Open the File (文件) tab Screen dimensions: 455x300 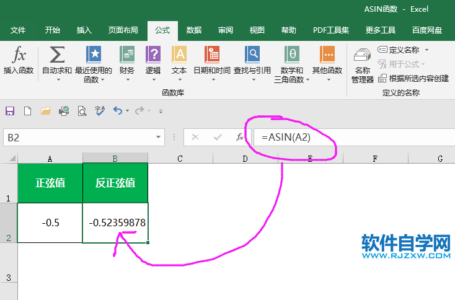(x=18, y=30)
